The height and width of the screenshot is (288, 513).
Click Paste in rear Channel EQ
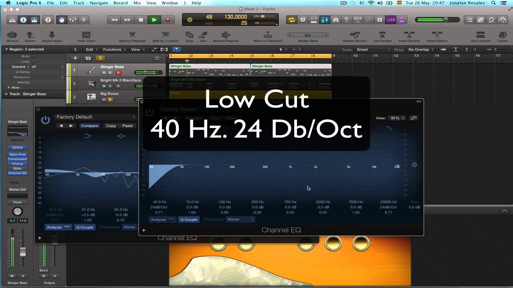[127, 126]
